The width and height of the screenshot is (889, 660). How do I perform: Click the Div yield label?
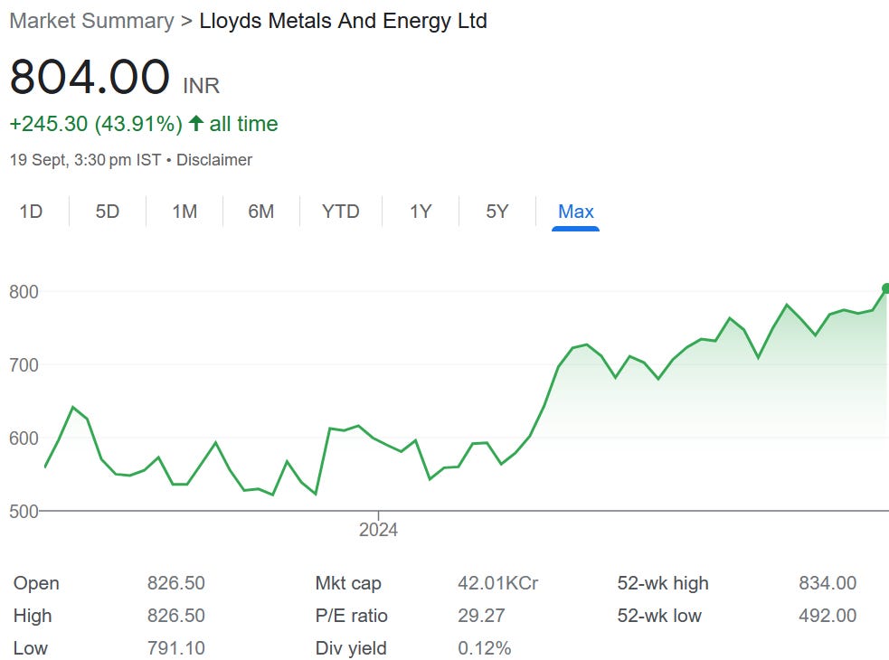tap(351, 648)
